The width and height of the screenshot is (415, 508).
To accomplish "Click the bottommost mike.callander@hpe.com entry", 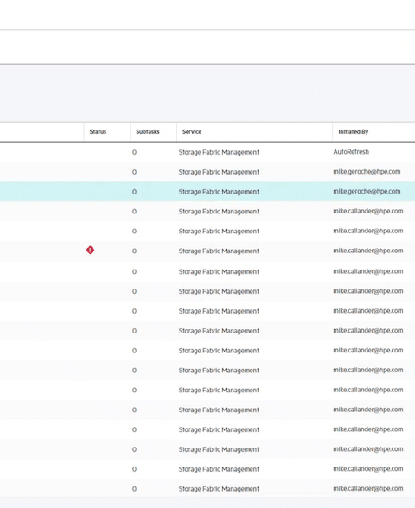I will 368,489.
